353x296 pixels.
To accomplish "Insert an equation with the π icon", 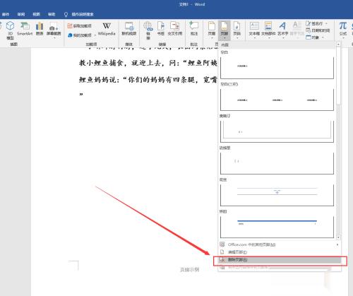I will point(343,29).
